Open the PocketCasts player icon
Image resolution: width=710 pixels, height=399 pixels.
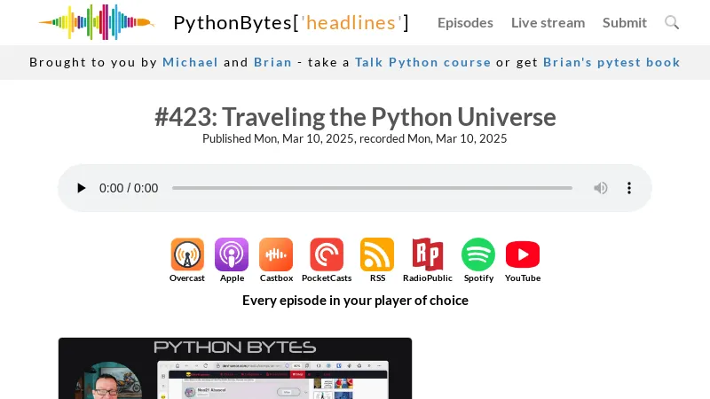[x=327, y=255]
